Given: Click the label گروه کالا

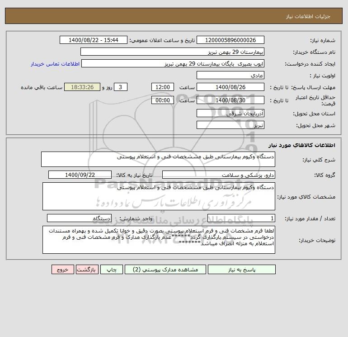Looking at the screenshot, I should pyautogui.click(x=324, y=175).
